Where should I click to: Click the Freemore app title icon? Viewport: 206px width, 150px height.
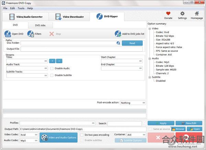[x=3, y=3]
